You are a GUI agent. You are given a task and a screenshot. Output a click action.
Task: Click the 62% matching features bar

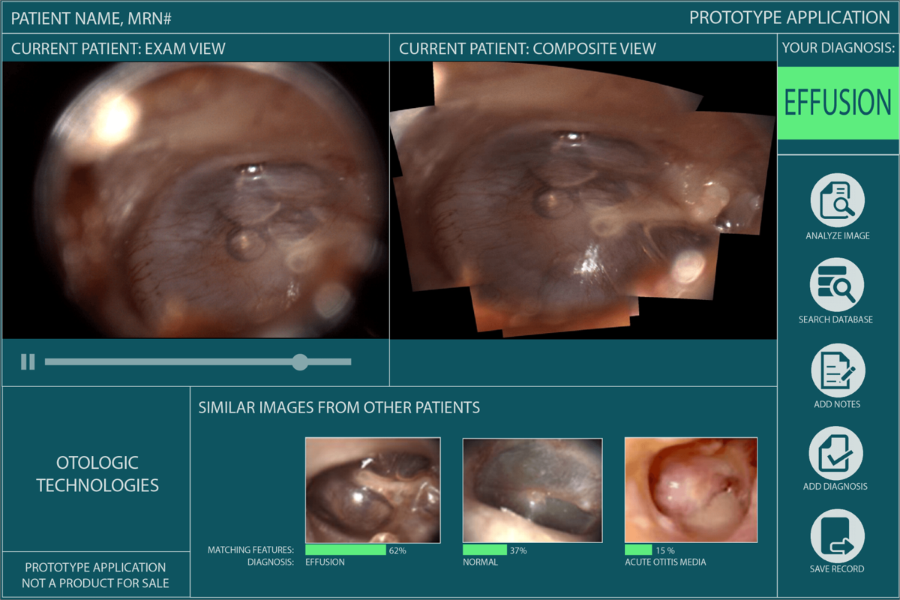tap(346, 550)
